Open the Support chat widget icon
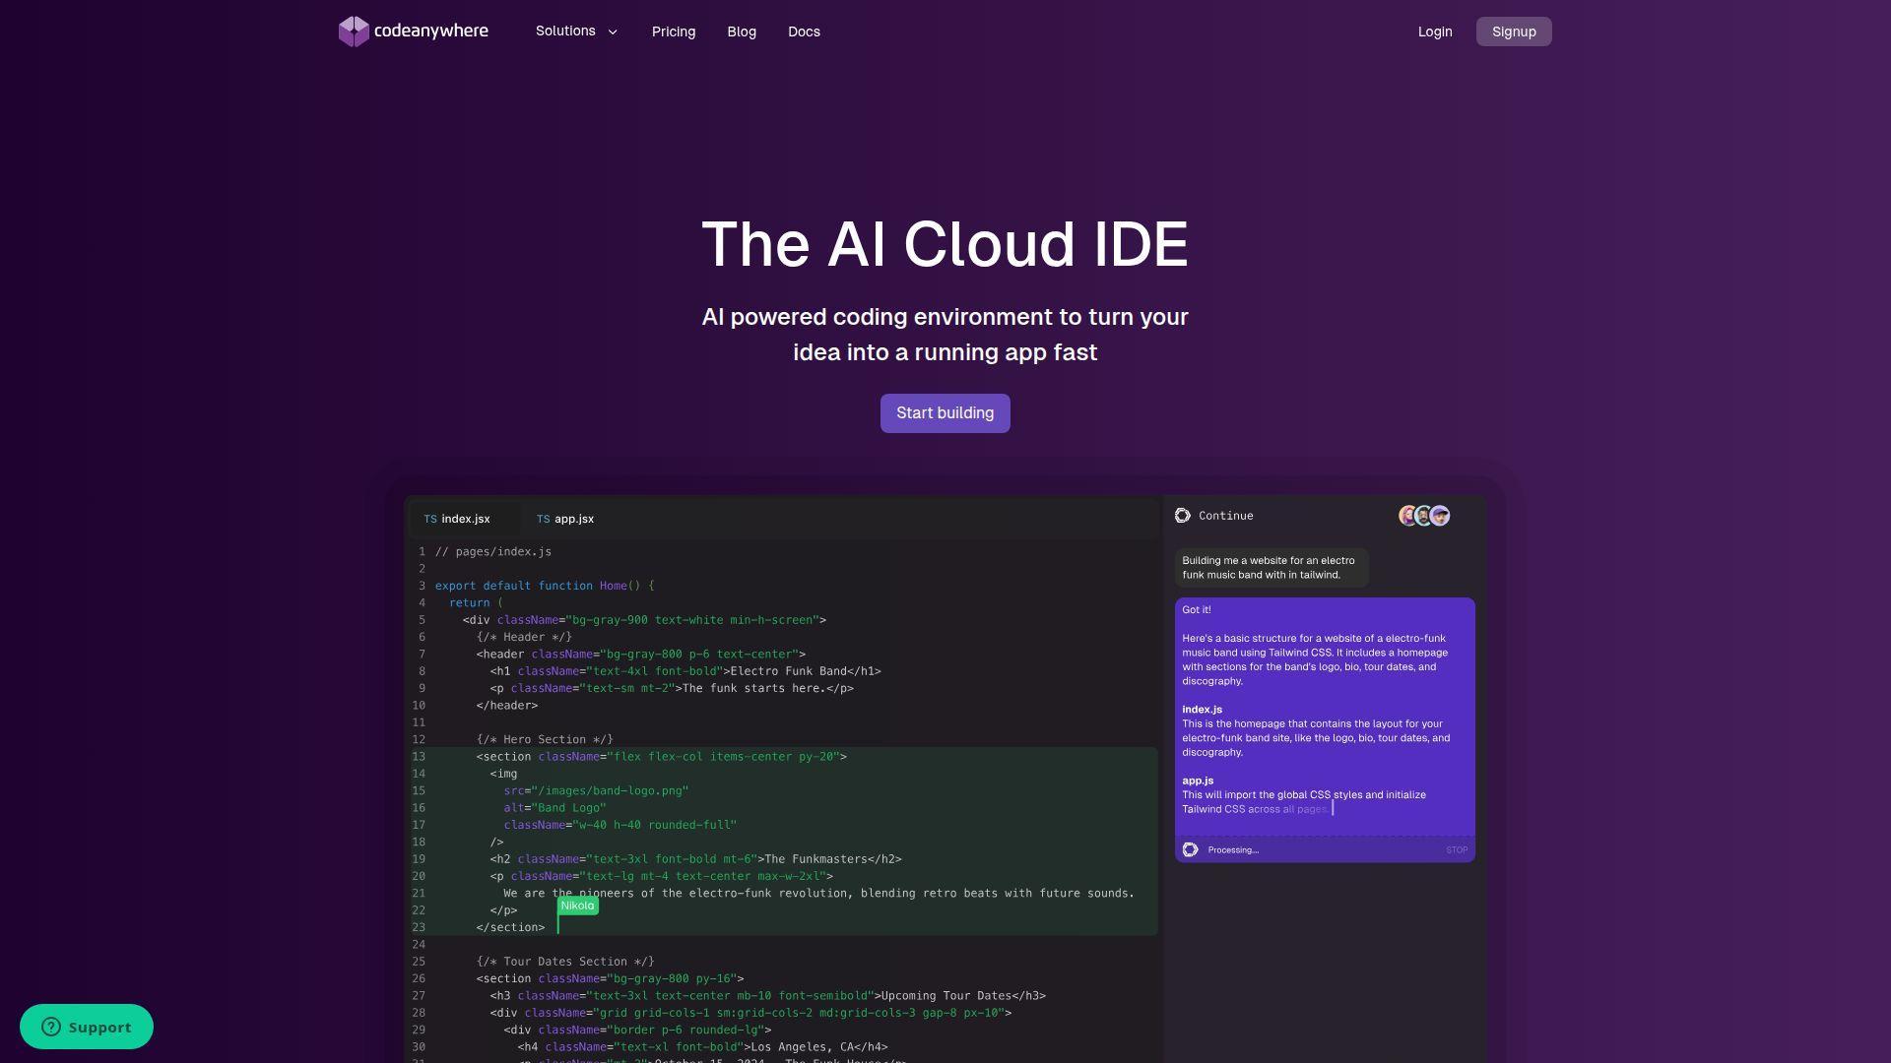1891x1063 pixels. [x=52, y=1027]
